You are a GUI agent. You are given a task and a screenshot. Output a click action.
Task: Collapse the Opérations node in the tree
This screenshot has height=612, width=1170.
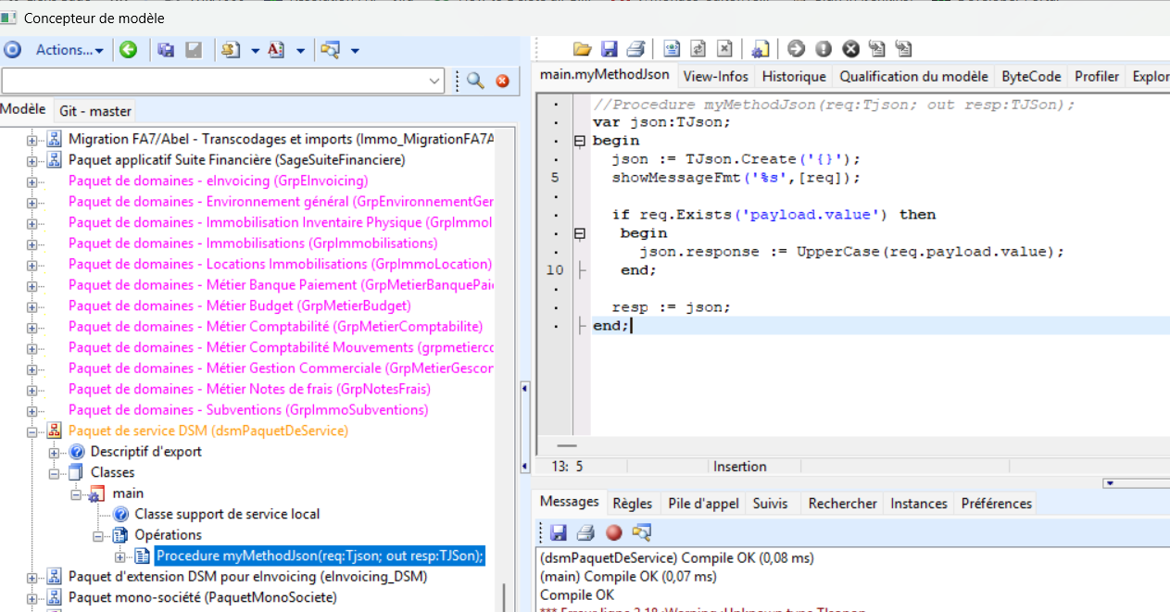coord(99,535)
